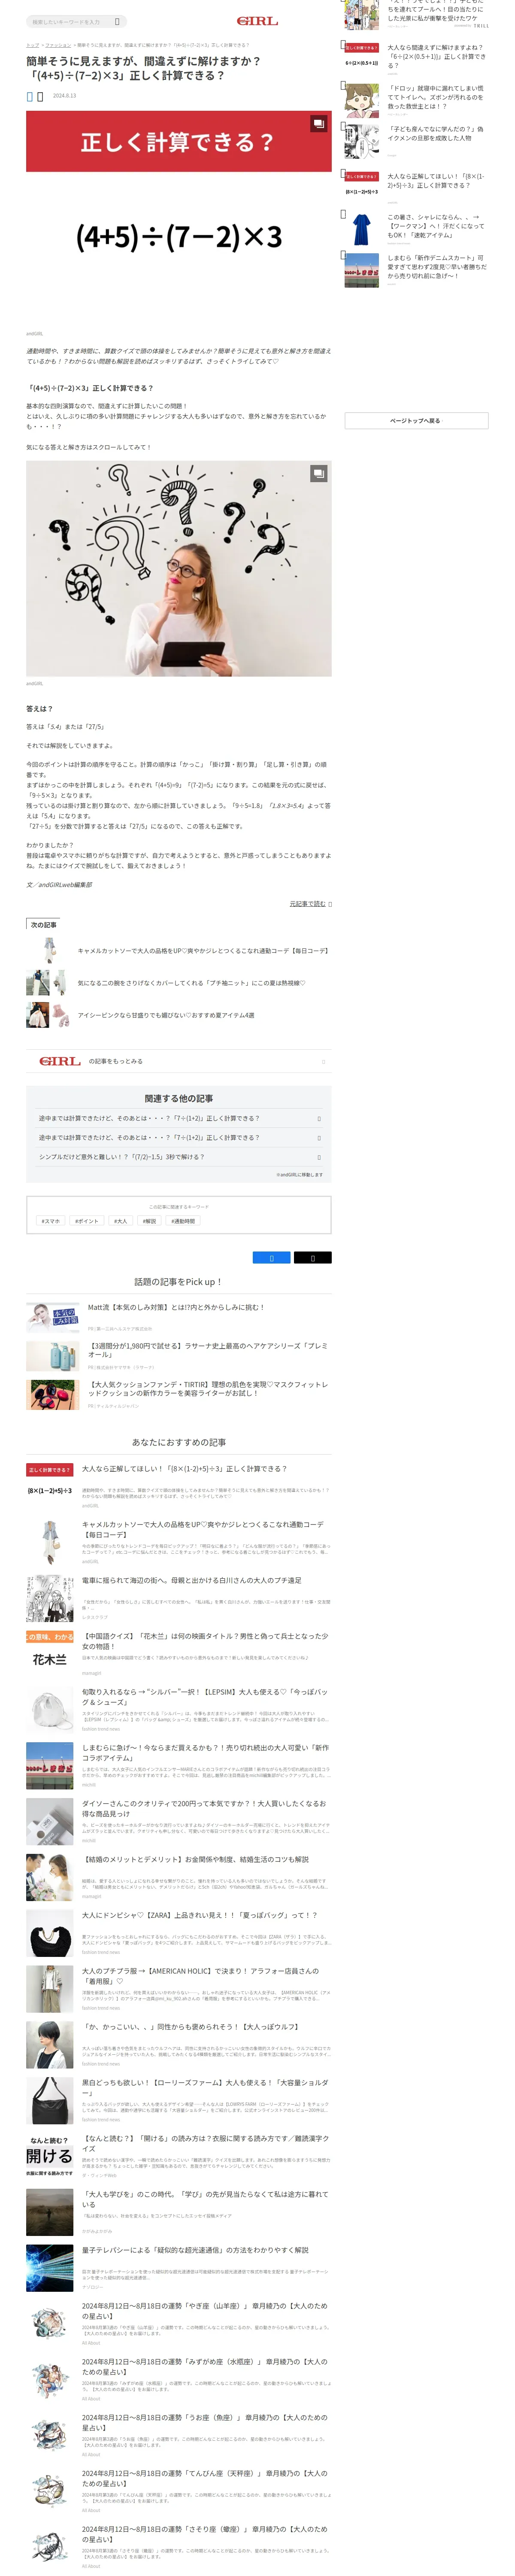Click the woman with question marks photo
This screenshot has width=515, height=2576.
tap(178, 569)
